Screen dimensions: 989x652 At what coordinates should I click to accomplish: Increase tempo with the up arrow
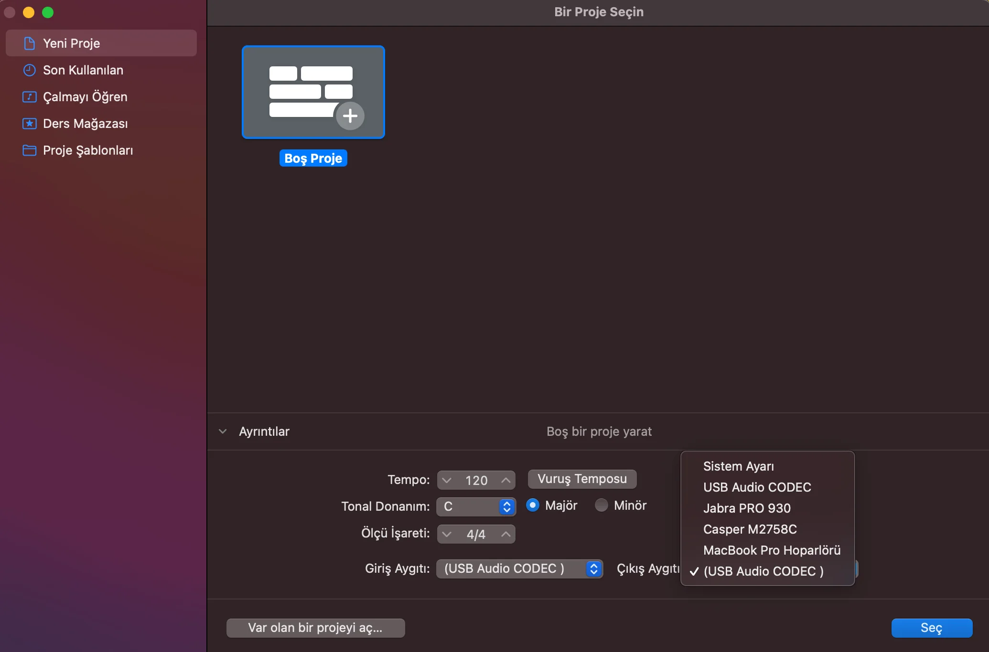coord(506,480)
